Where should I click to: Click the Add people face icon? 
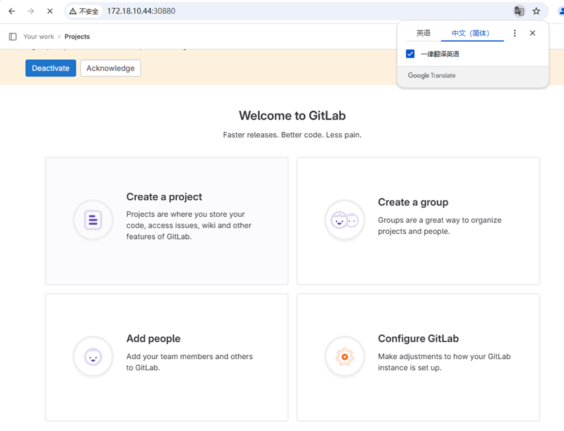pos(93,357)
